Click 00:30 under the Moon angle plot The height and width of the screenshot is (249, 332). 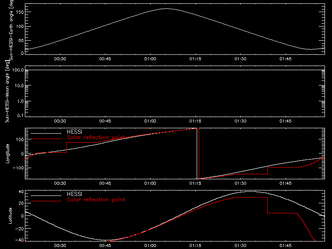coord(60,121)
